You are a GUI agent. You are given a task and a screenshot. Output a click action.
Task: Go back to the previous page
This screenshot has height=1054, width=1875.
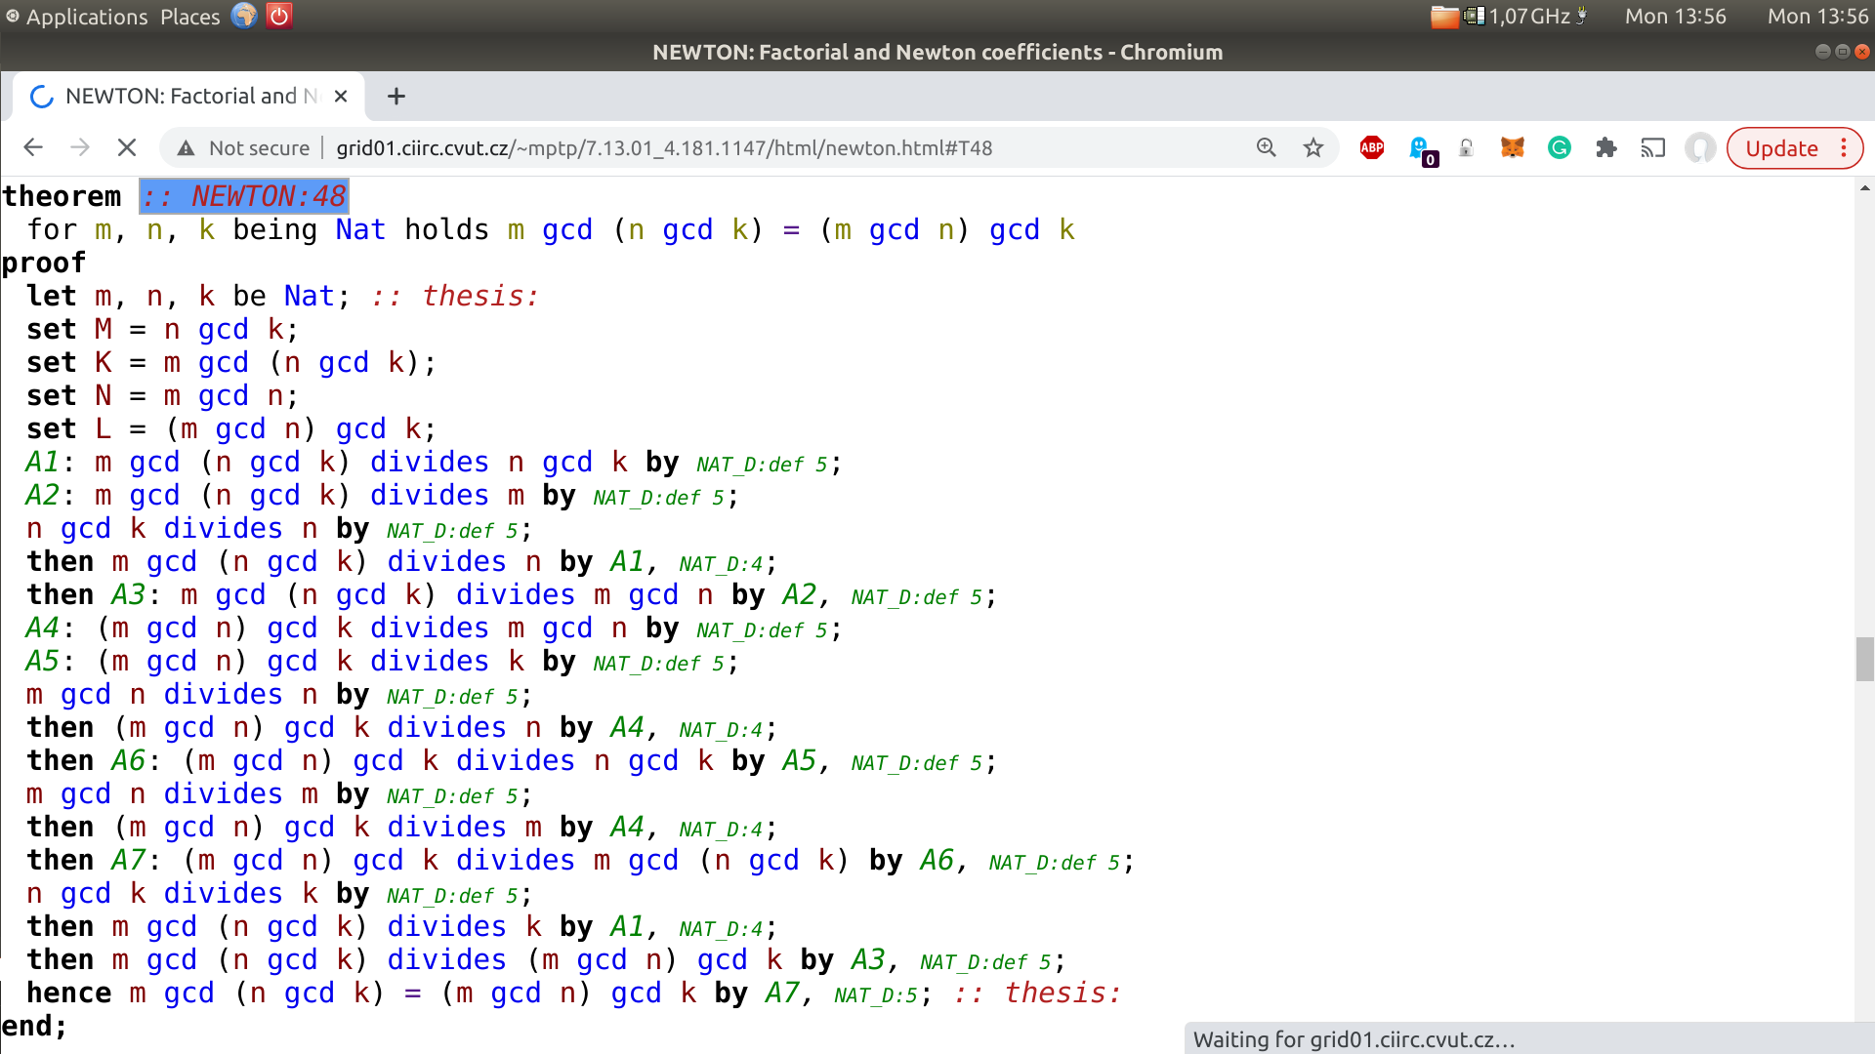click(x=33, y=148)
